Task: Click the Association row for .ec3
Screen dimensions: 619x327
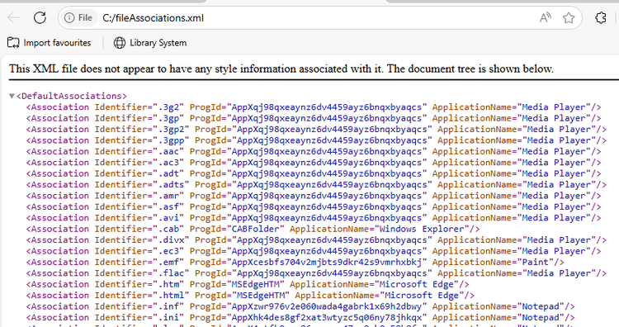Action: click(314, 251)
